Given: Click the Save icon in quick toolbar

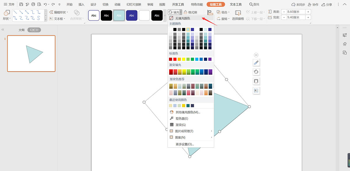Looking at the screenshot, I should point(21,4).
